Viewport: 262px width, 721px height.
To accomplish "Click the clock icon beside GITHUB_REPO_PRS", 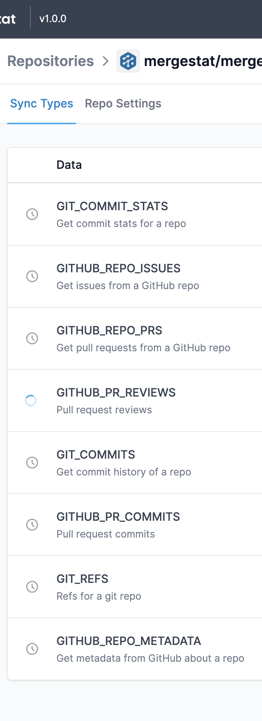I will 32,338.
